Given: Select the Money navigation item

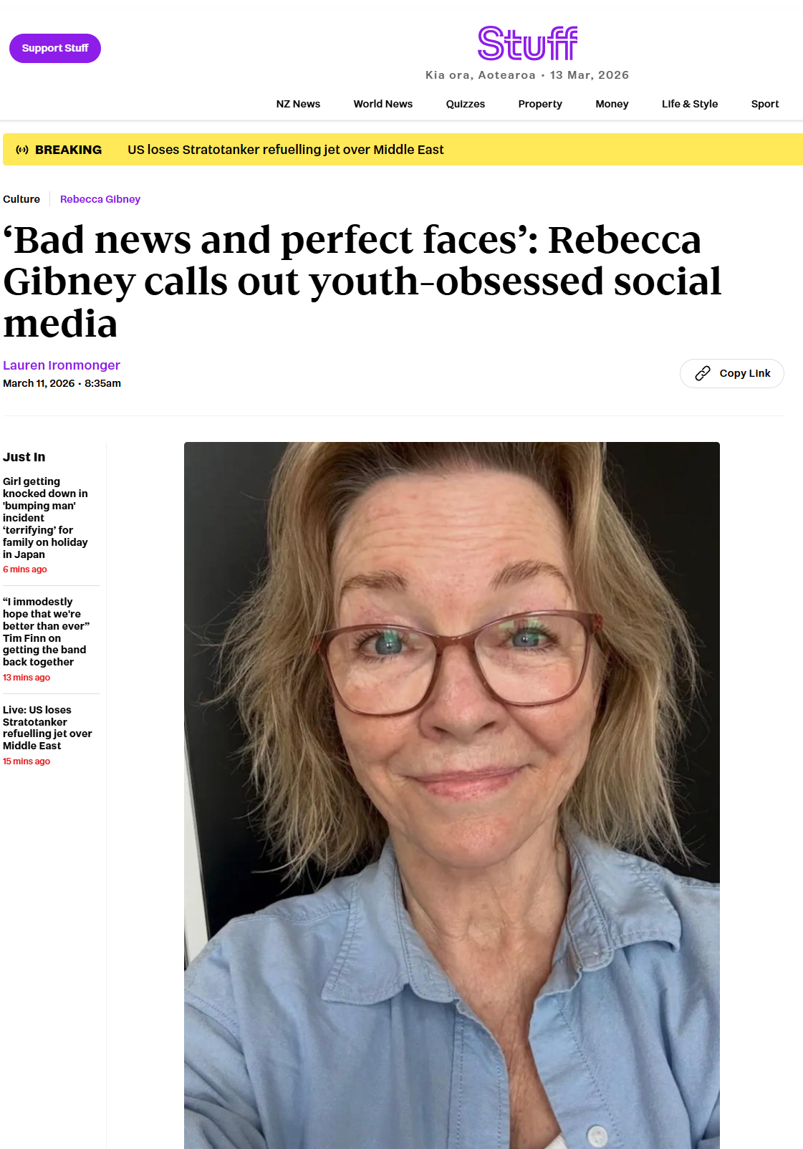Looking at the screenshot, I should (612, 104).
